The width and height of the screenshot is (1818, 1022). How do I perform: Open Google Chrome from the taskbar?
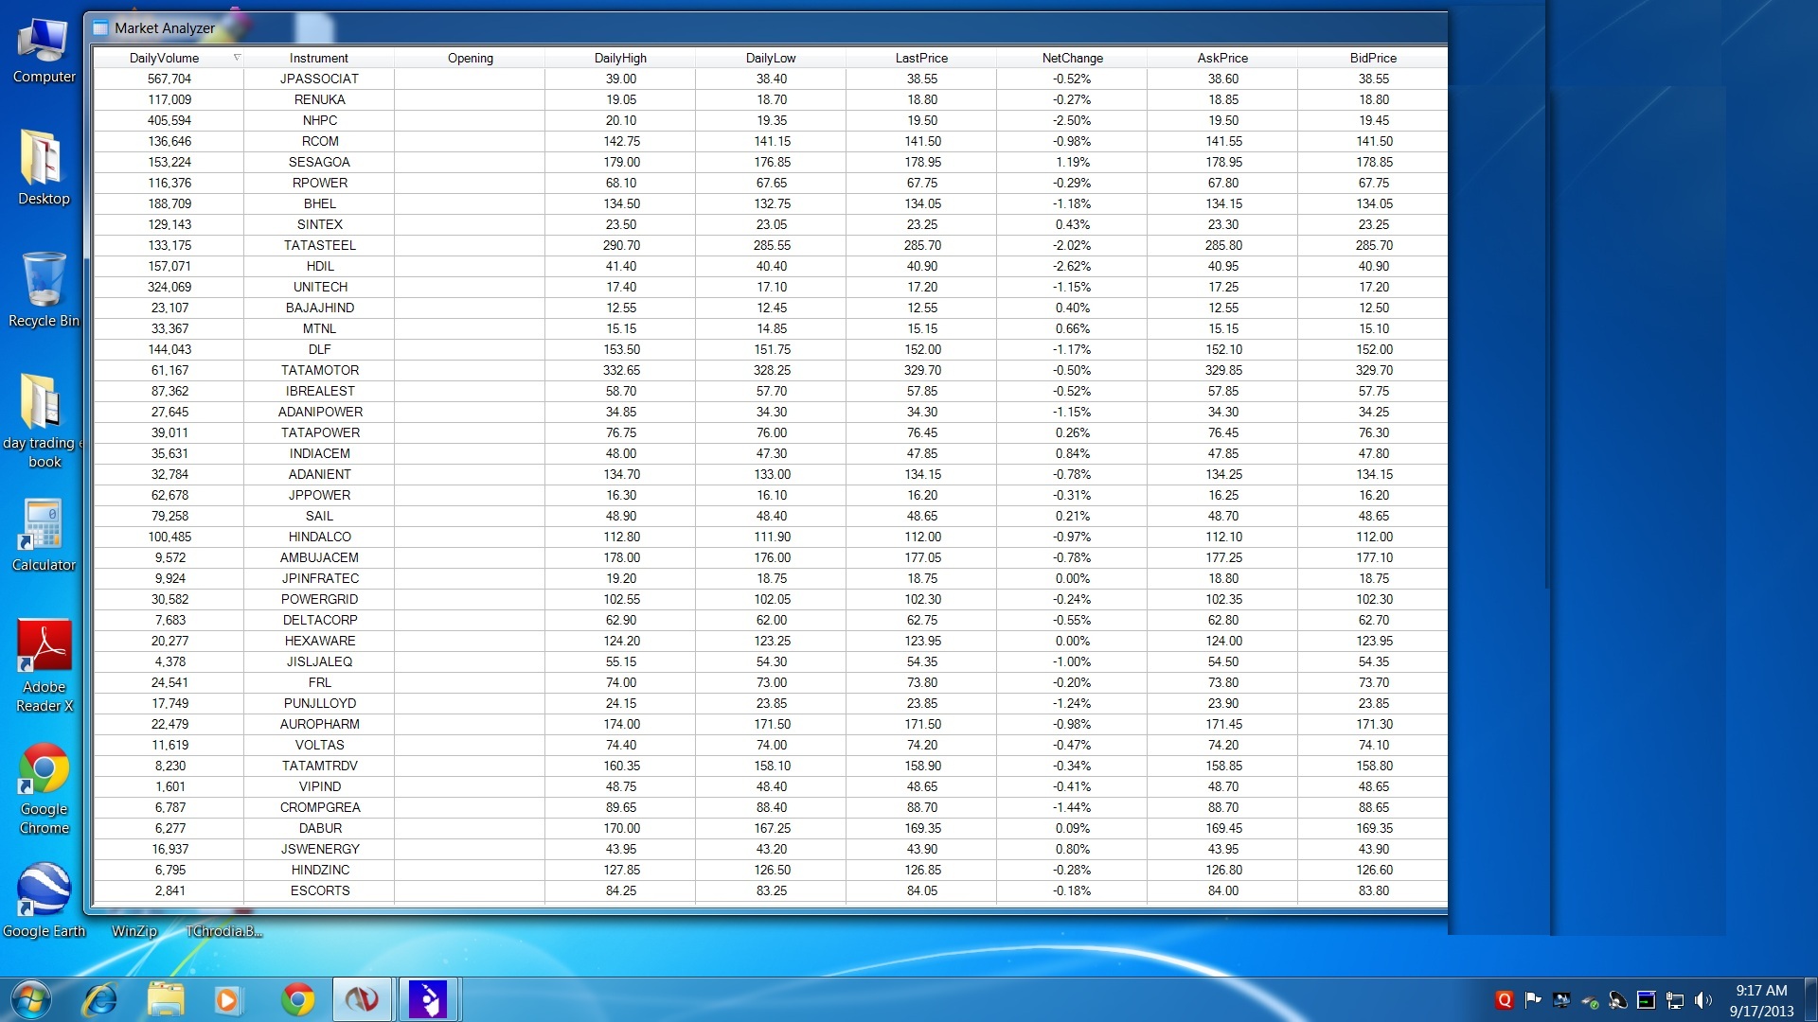[x=297, y=999]
